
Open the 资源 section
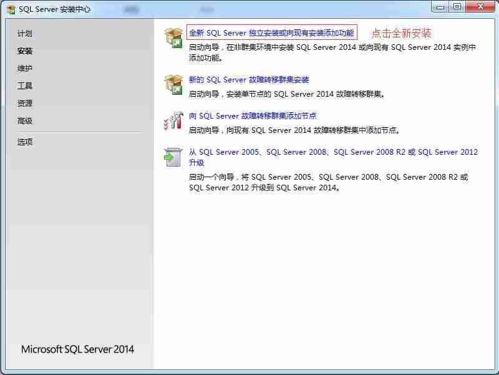pyautogui.click(x=26, y=104)
